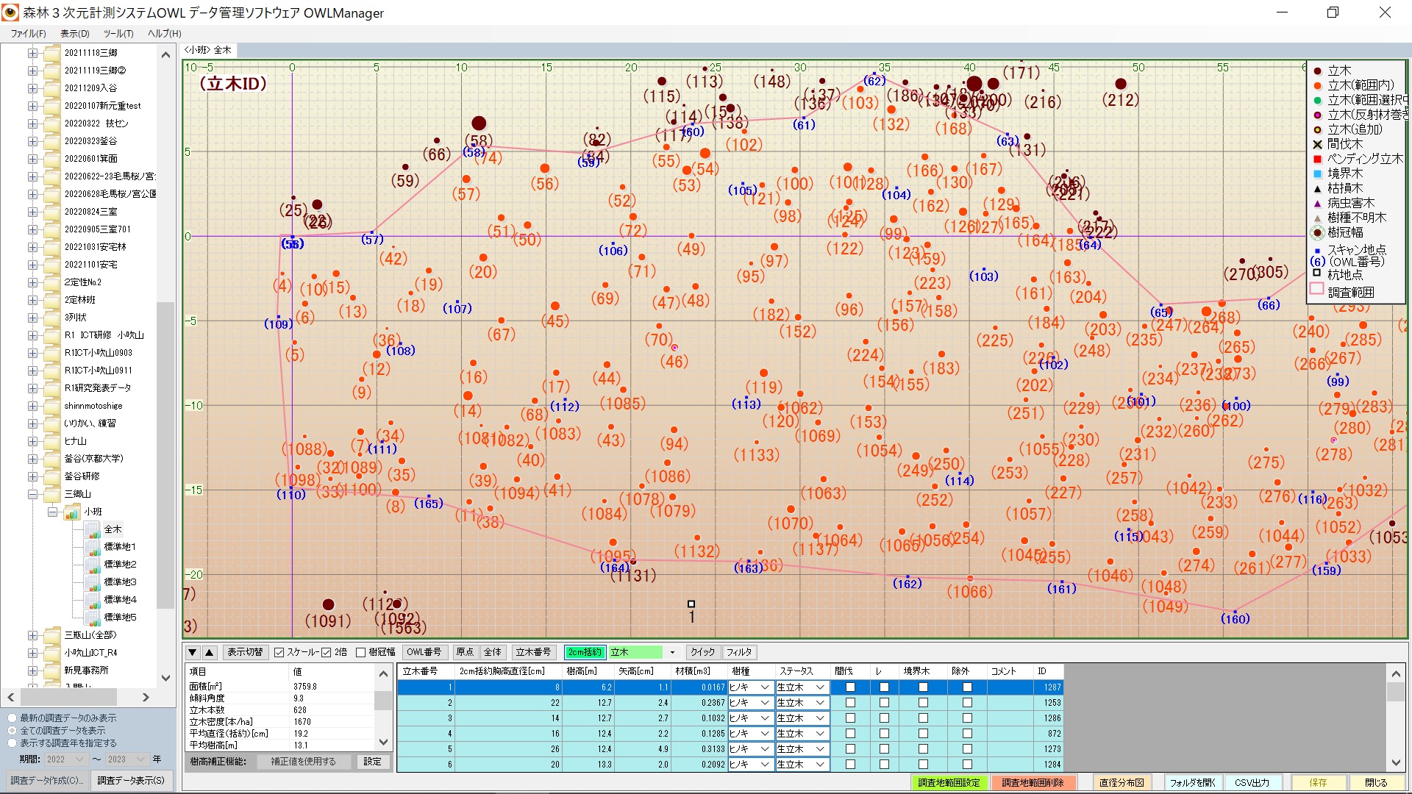1412x794 pixels.
Task: Open the ファイル(F) menu
Action: [28, 34]
